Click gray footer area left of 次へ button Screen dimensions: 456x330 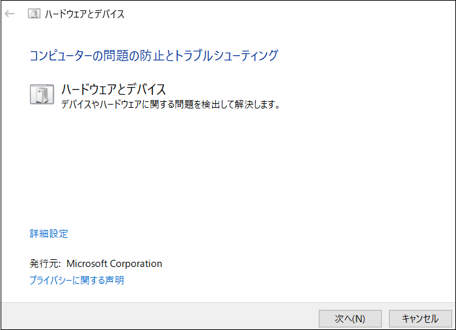[x=163, y=318]
